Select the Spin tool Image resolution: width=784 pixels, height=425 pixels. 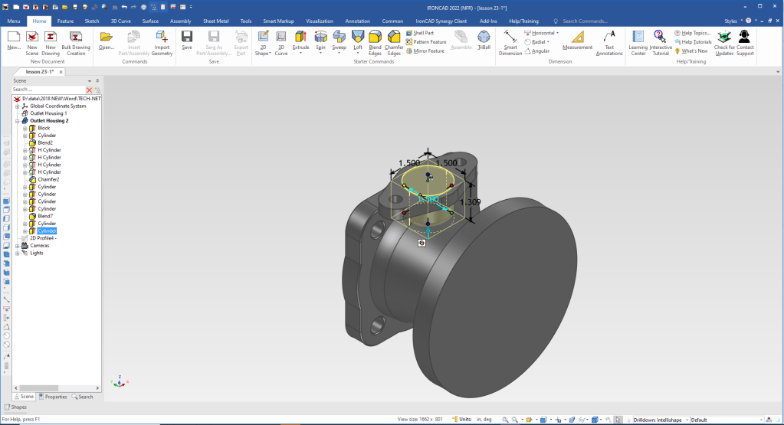coord(320,37)
